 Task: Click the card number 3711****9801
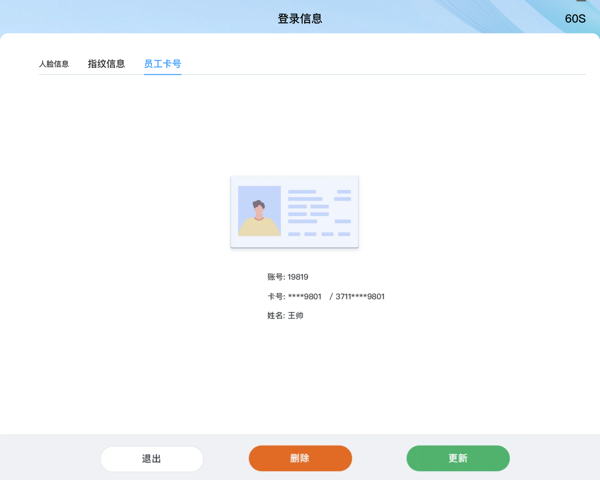[x=360, y=297]
